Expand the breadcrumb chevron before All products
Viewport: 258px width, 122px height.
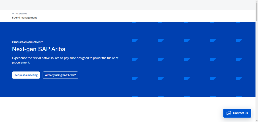click(13, 14)
